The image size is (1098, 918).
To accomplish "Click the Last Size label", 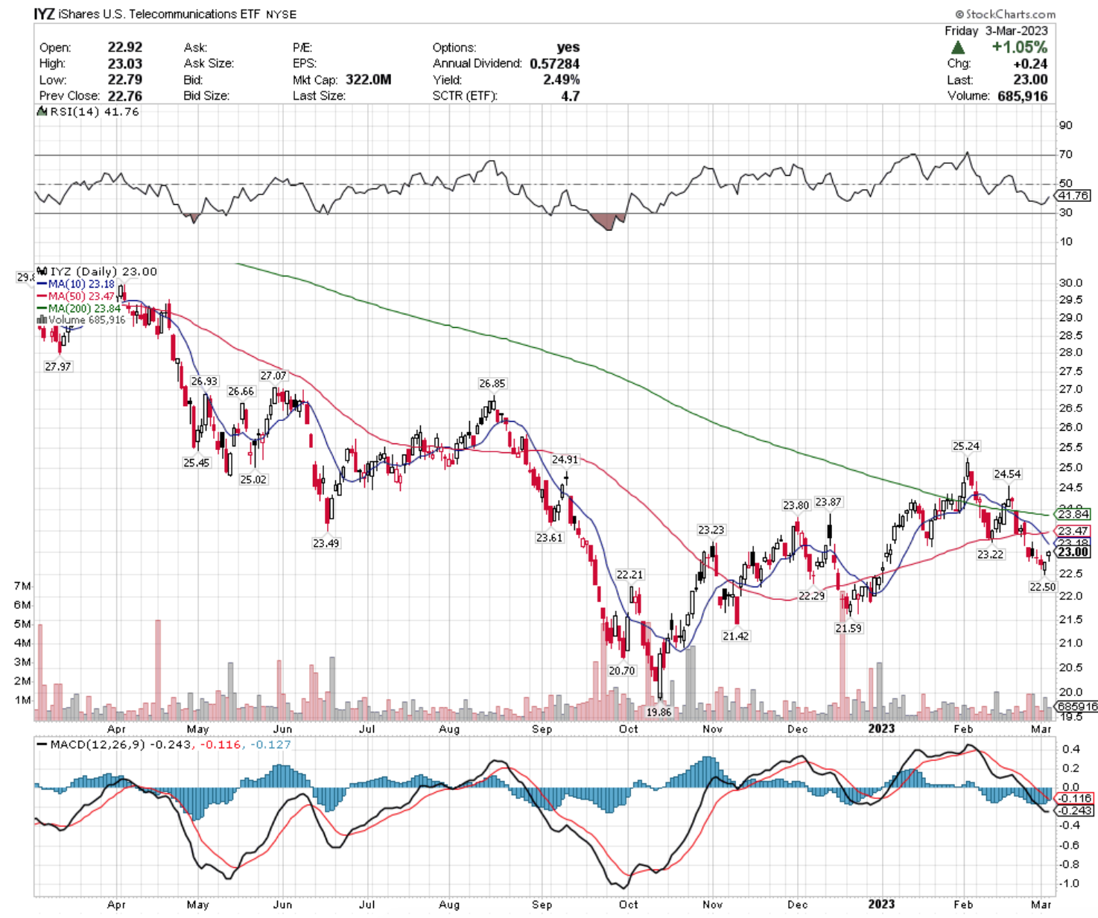I will click(x=319, y=96).
